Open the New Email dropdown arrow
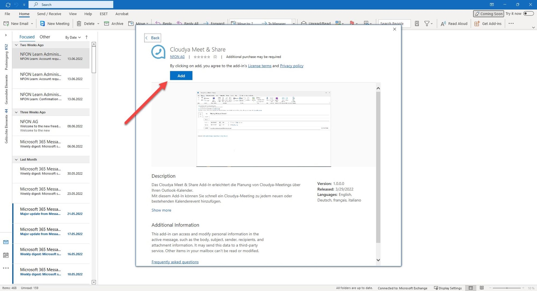Image resolution: width=537 pixels, height=291 pixels. pos(32,24)
